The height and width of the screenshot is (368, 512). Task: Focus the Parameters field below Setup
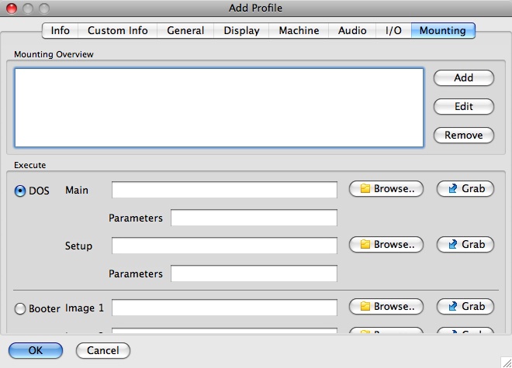pos(254,273)
